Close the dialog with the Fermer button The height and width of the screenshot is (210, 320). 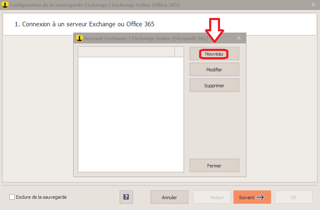coord(214,165)
